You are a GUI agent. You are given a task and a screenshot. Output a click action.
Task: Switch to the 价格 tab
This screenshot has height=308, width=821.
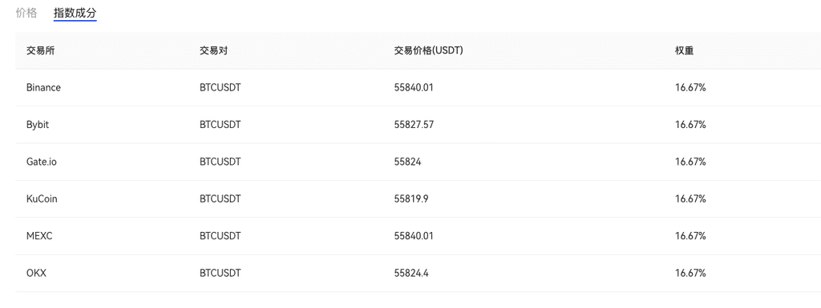(26, 13)
